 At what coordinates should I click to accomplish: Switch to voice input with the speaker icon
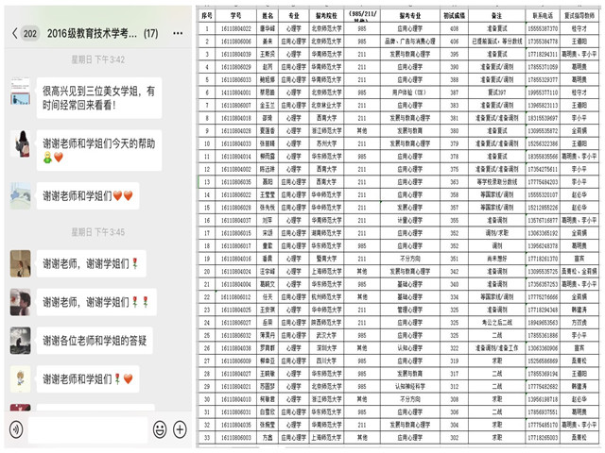15,430
